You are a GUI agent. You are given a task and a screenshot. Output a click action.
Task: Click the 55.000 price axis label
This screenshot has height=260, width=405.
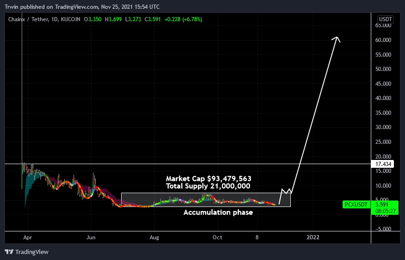click(x=383, y=54)
